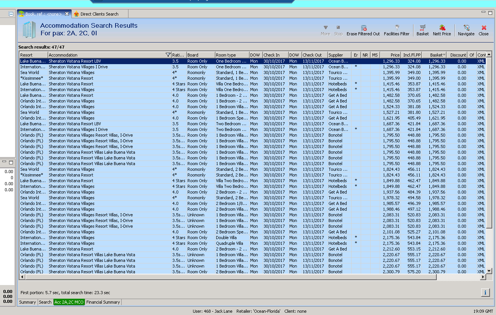Image resolution: width=496 pixels, height=315 pixels.
Task: Open the Financial Summary tab
Action: pos(103,302)
